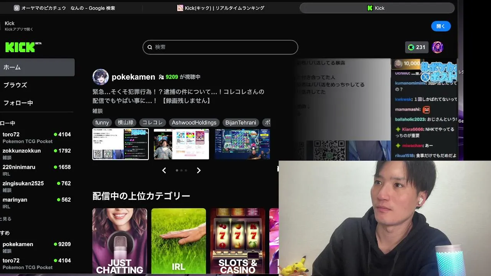Open the second carousel stream thumbnail
Screen dimensions: 491x276
(x=181, y=144)
